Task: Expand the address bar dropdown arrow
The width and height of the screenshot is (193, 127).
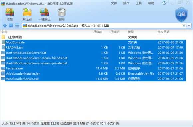Action: click(189, 26)
